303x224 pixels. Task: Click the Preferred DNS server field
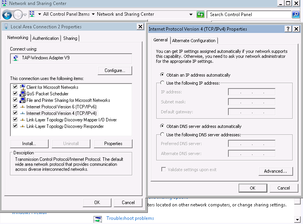tap(252, 144)
